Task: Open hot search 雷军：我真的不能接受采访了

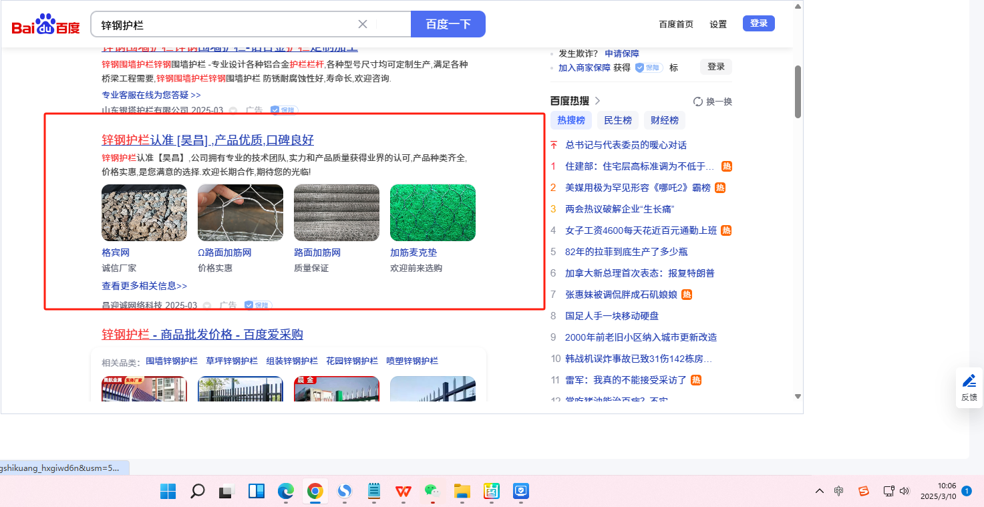Action: [626, 380]
